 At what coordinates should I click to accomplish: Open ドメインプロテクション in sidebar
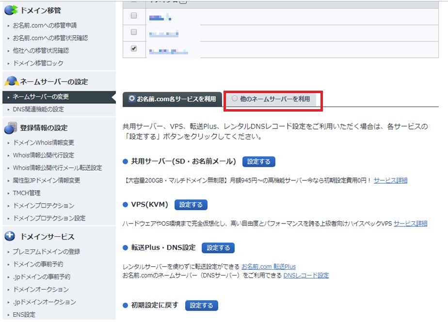click(x=44, y=206)
